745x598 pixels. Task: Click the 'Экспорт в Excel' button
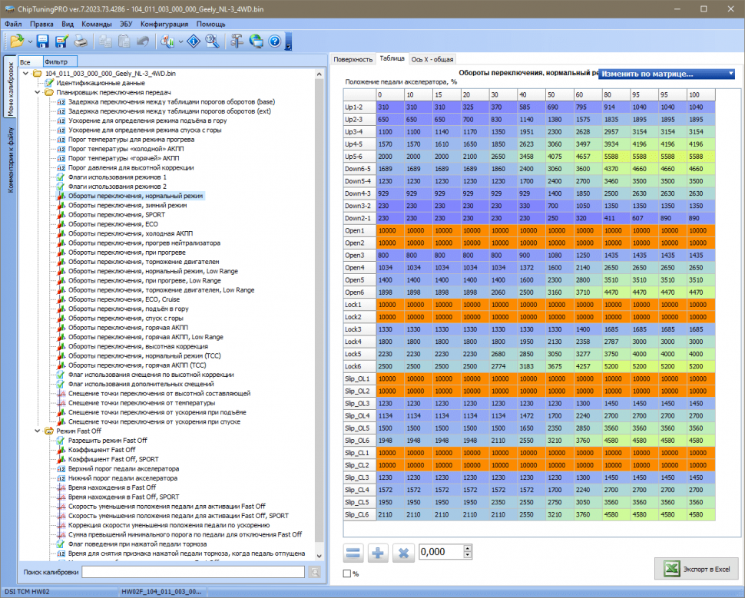(x=696, y=569)
